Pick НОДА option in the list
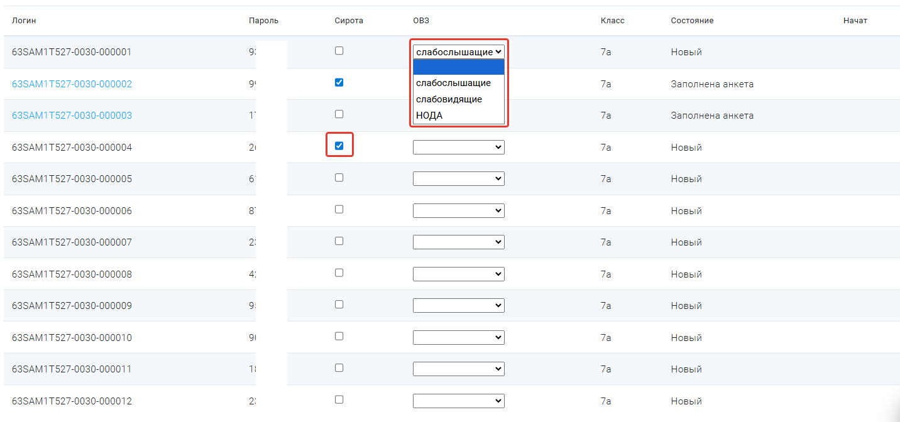Screen dimensions: 900x422 429,116
